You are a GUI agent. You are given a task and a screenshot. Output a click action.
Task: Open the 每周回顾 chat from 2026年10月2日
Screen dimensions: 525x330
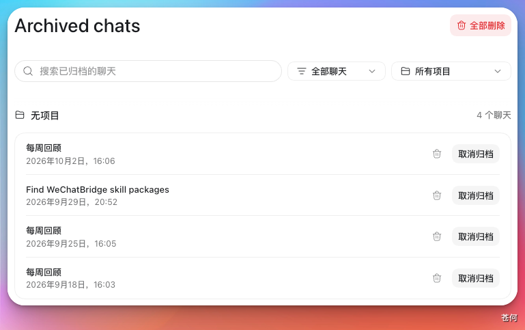[x=44, y=148]
